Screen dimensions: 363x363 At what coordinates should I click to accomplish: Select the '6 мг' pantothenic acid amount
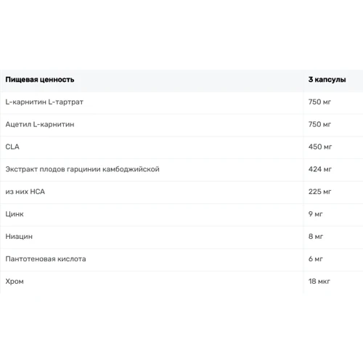(x=316, y=259)
